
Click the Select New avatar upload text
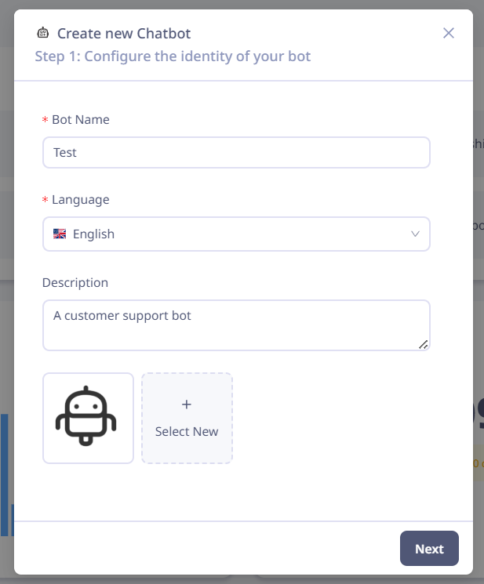tap(186, 431)
